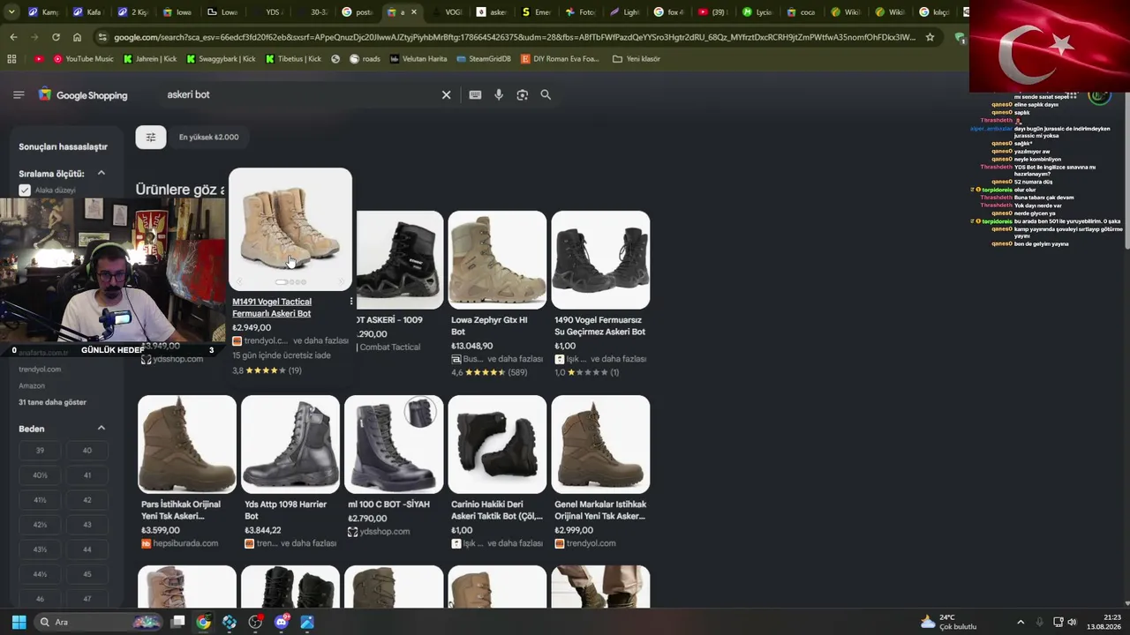Open more options for M1491 Vogel product
The width and height of the screenshot is (1130, 635).
coord(350,302)
